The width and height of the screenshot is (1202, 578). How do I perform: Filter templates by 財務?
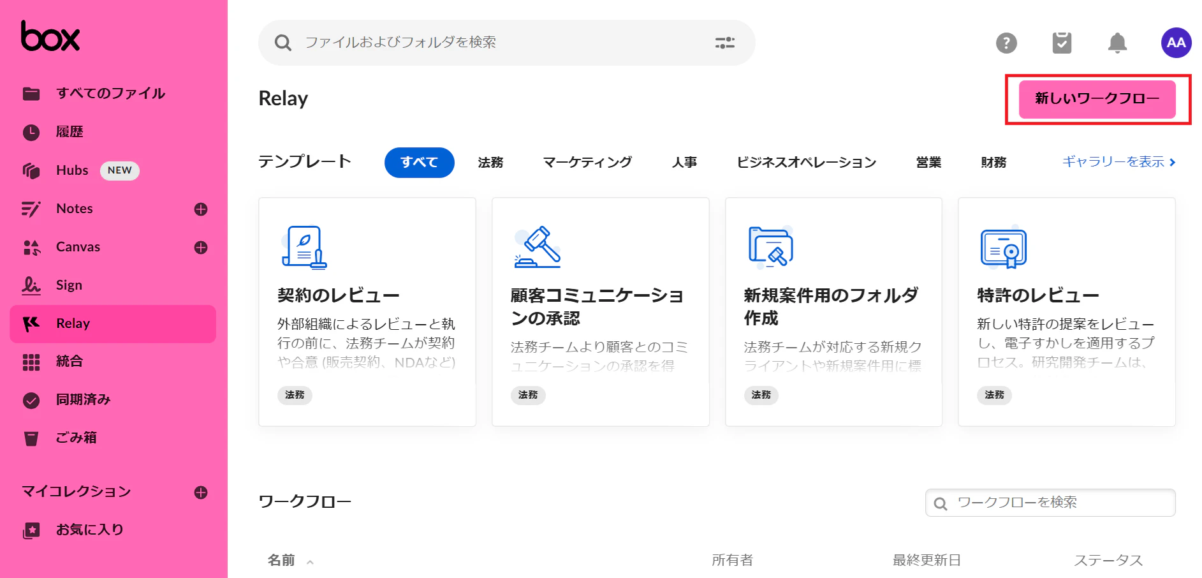point(993,163)
